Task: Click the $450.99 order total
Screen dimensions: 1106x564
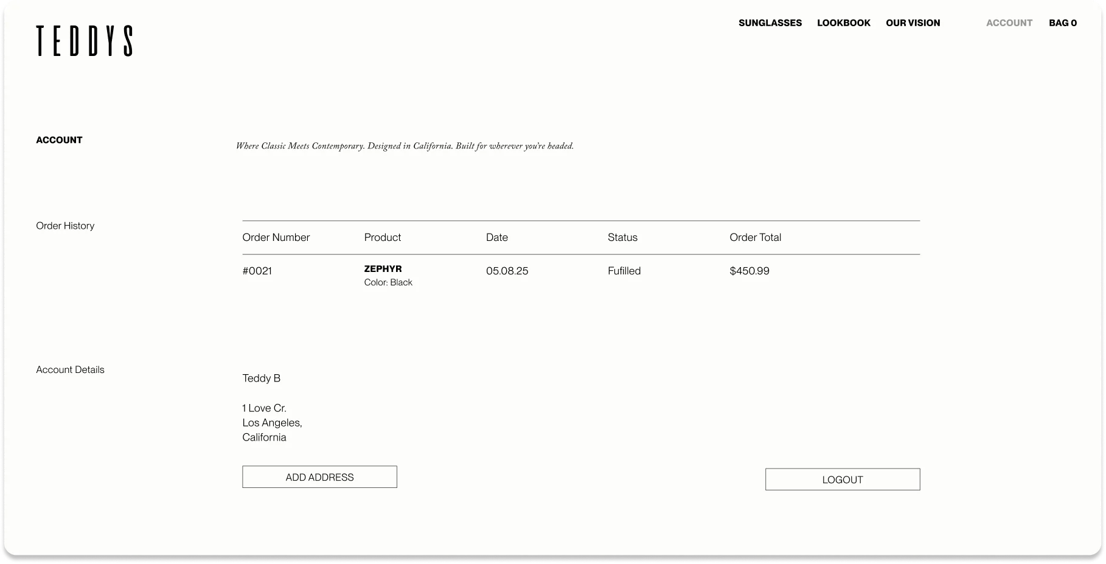Action: [750, 271]
